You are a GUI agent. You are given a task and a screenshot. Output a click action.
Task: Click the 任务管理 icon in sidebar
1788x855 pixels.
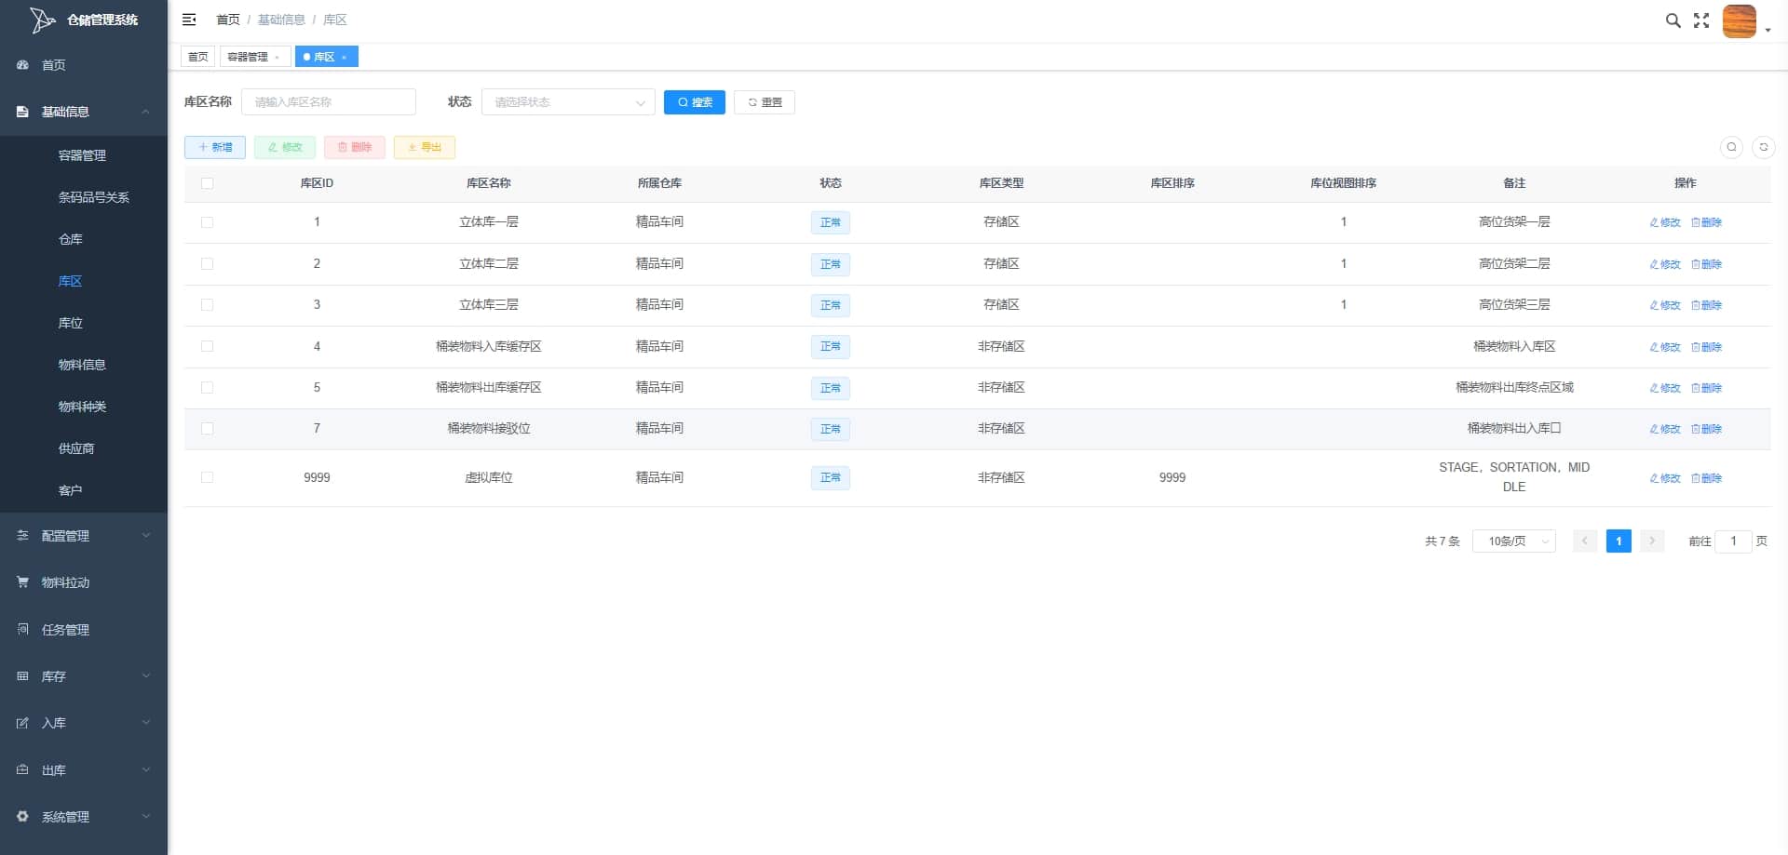tap(22, 630)
